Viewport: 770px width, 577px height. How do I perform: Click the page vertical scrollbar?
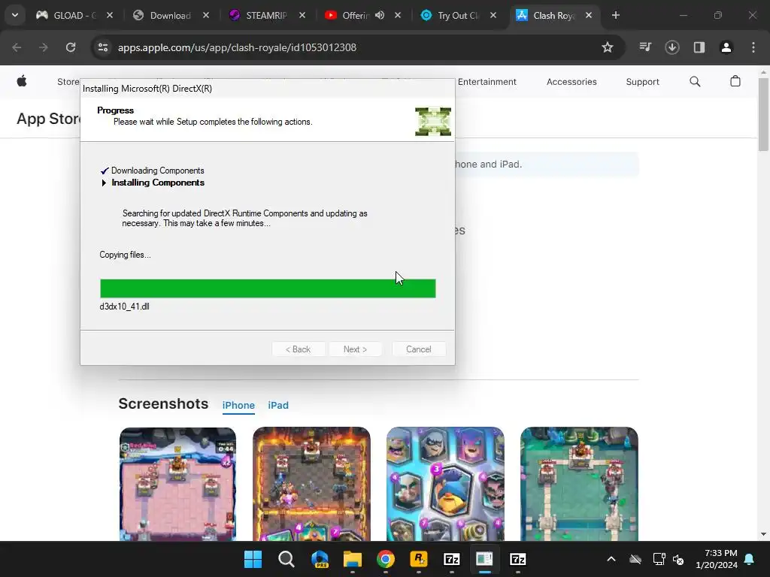(x=763, y=115)
